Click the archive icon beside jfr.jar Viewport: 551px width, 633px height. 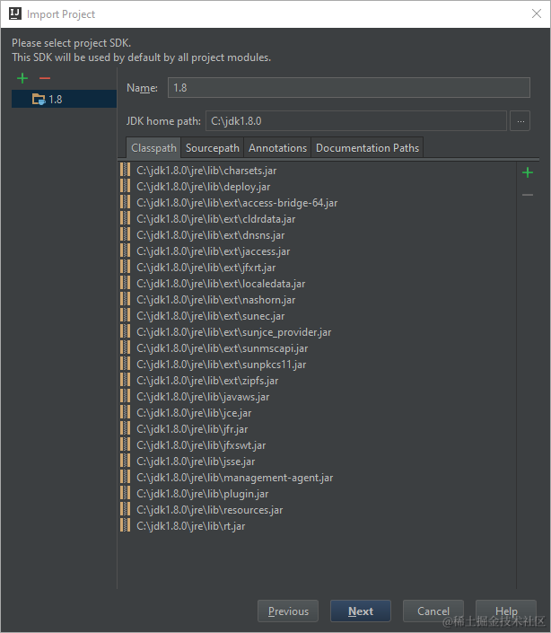coord(125,428)
